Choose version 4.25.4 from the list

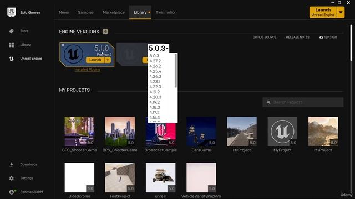coord(155,71)
